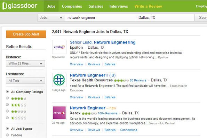The image size is (207, 138).
Task: Click Xerox company name text
Action: [75, 113]
